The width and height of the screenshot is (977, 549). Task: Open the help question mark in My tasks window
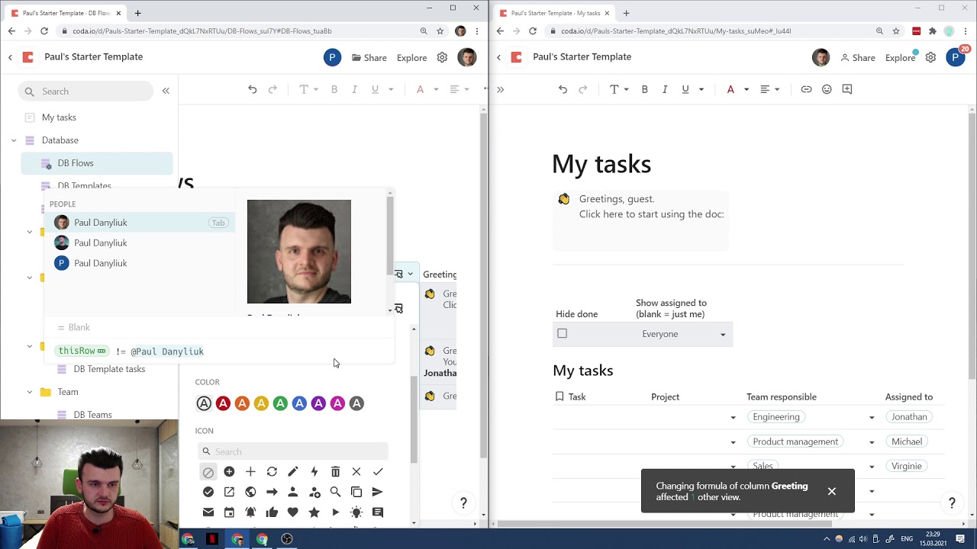coord(952,503)
